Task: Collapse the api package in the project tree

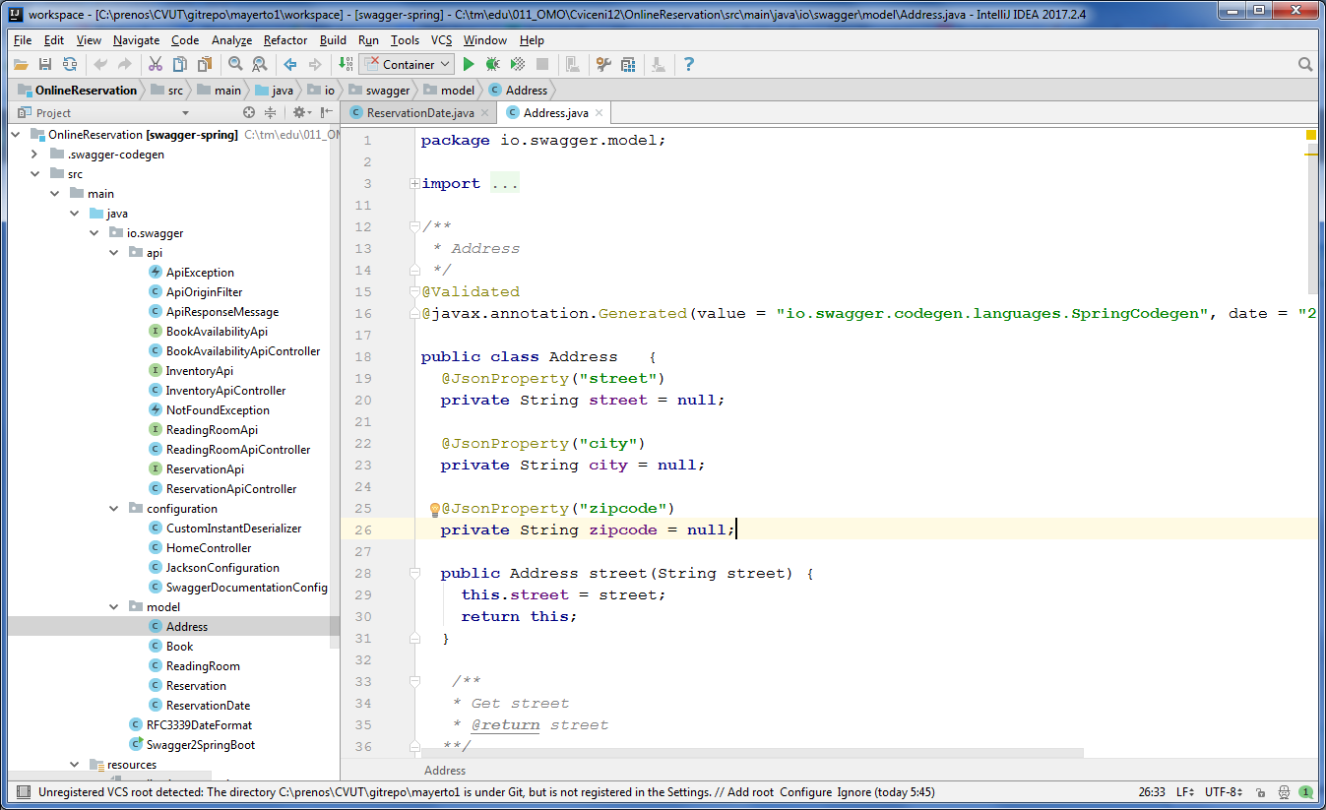Action: (114, 253)
